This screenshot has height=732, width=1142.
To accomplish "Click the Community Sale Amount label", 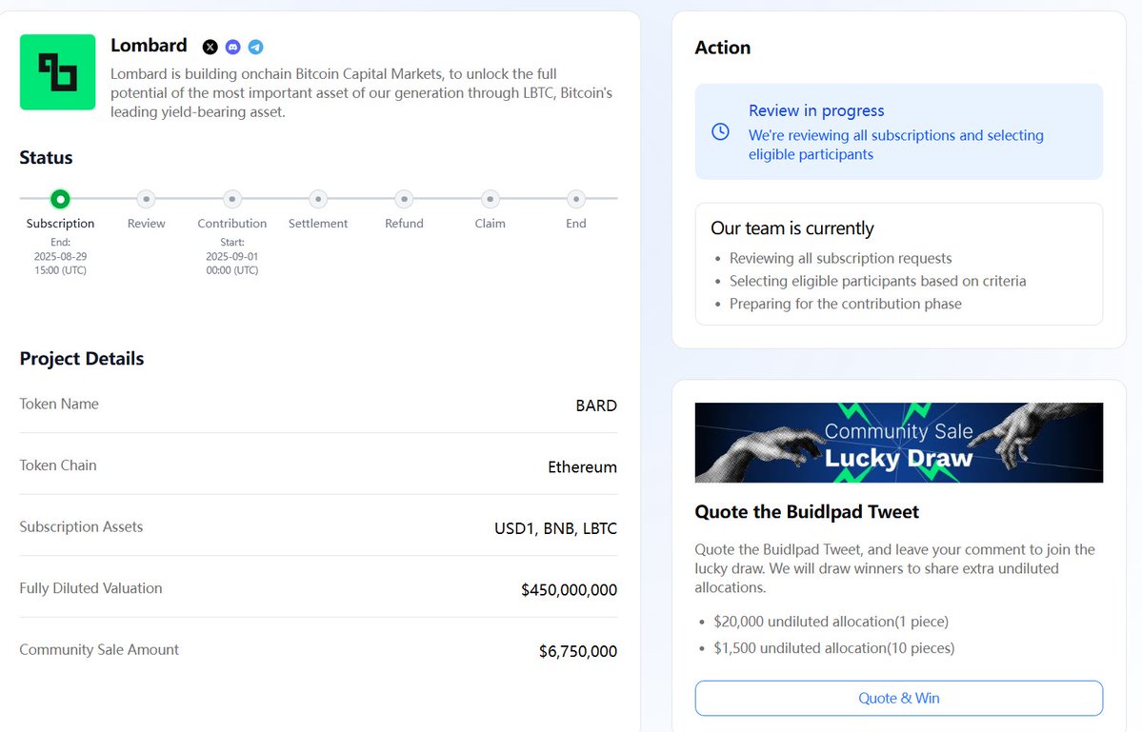I will (99, 650).
